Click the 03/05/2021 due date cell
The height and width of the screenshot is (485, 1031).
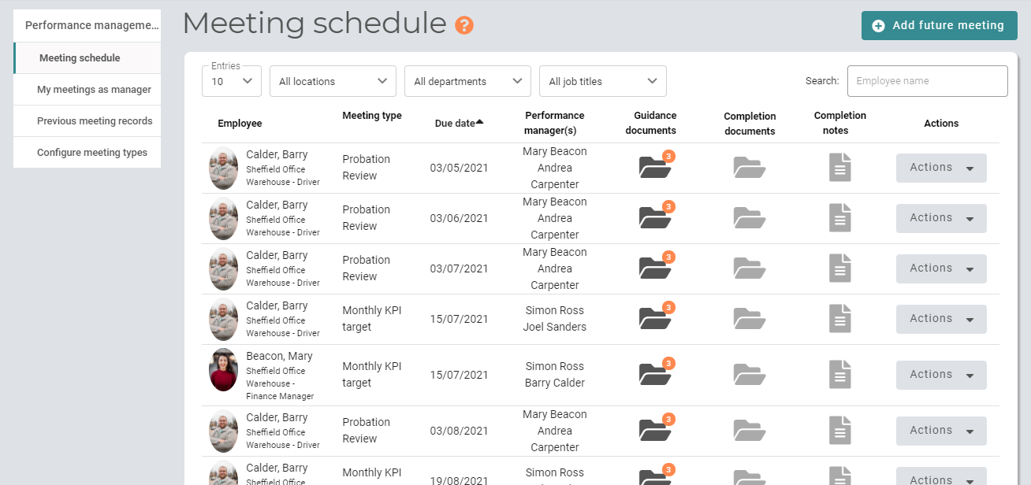[x=459, y=168]
